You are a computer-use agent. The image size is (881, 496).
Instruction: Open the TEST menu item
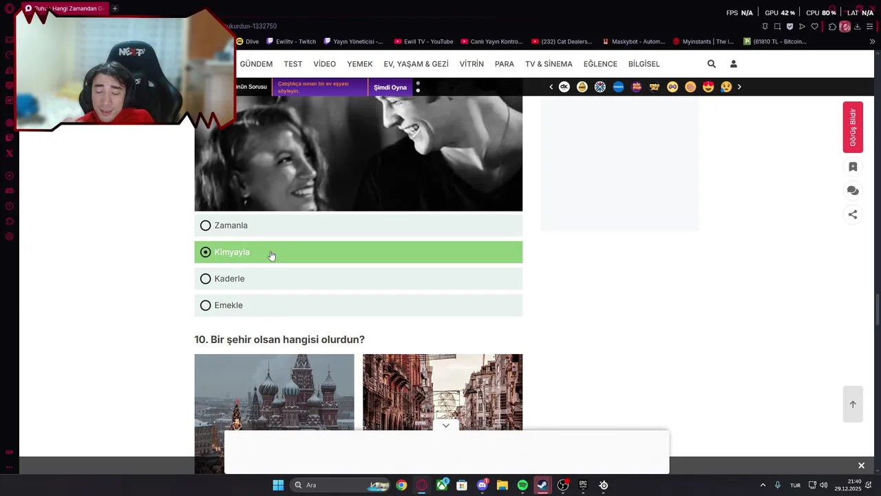click(293, 63)
